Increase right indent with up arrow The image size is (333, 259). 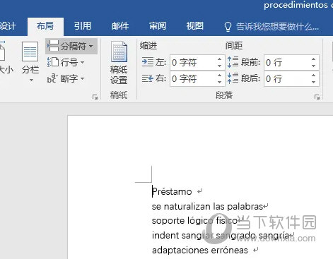pos(220,76)
